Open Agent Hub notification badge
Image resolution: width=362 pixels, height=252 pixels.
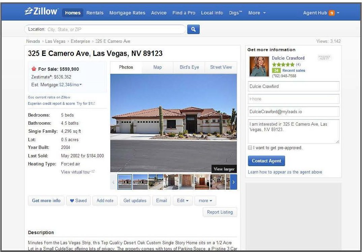click(332, 13)
